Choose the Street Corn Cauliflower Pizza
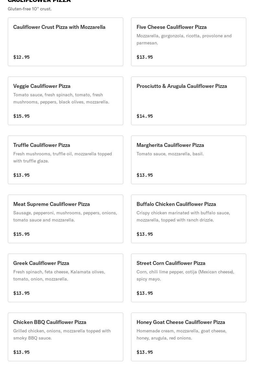 tap(188, 278)
